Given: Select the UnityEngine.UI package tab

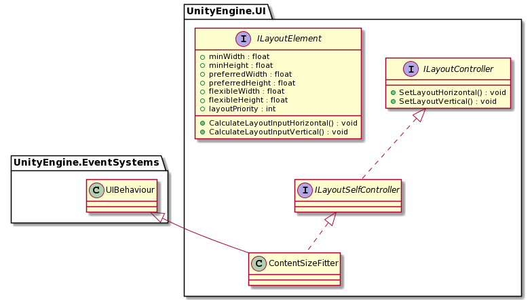Looking at the screenshot, I should tap(227, 11).
